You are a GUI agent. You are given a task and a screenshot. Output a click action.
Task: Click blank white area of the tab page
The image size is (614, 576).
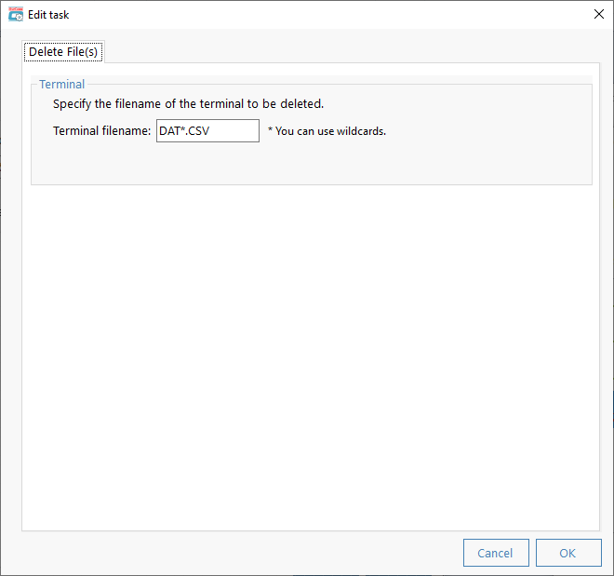[311, 353]
